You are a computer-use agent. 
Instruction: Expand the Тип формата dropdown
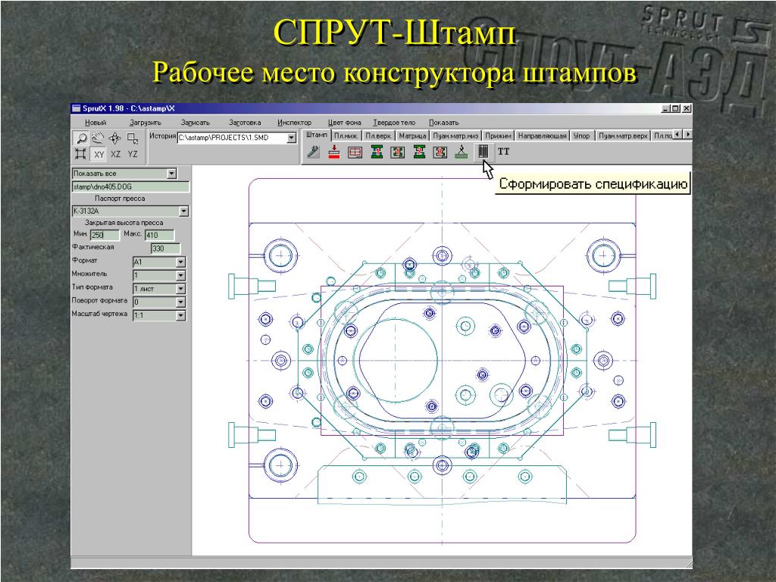(x=180, y=289)
